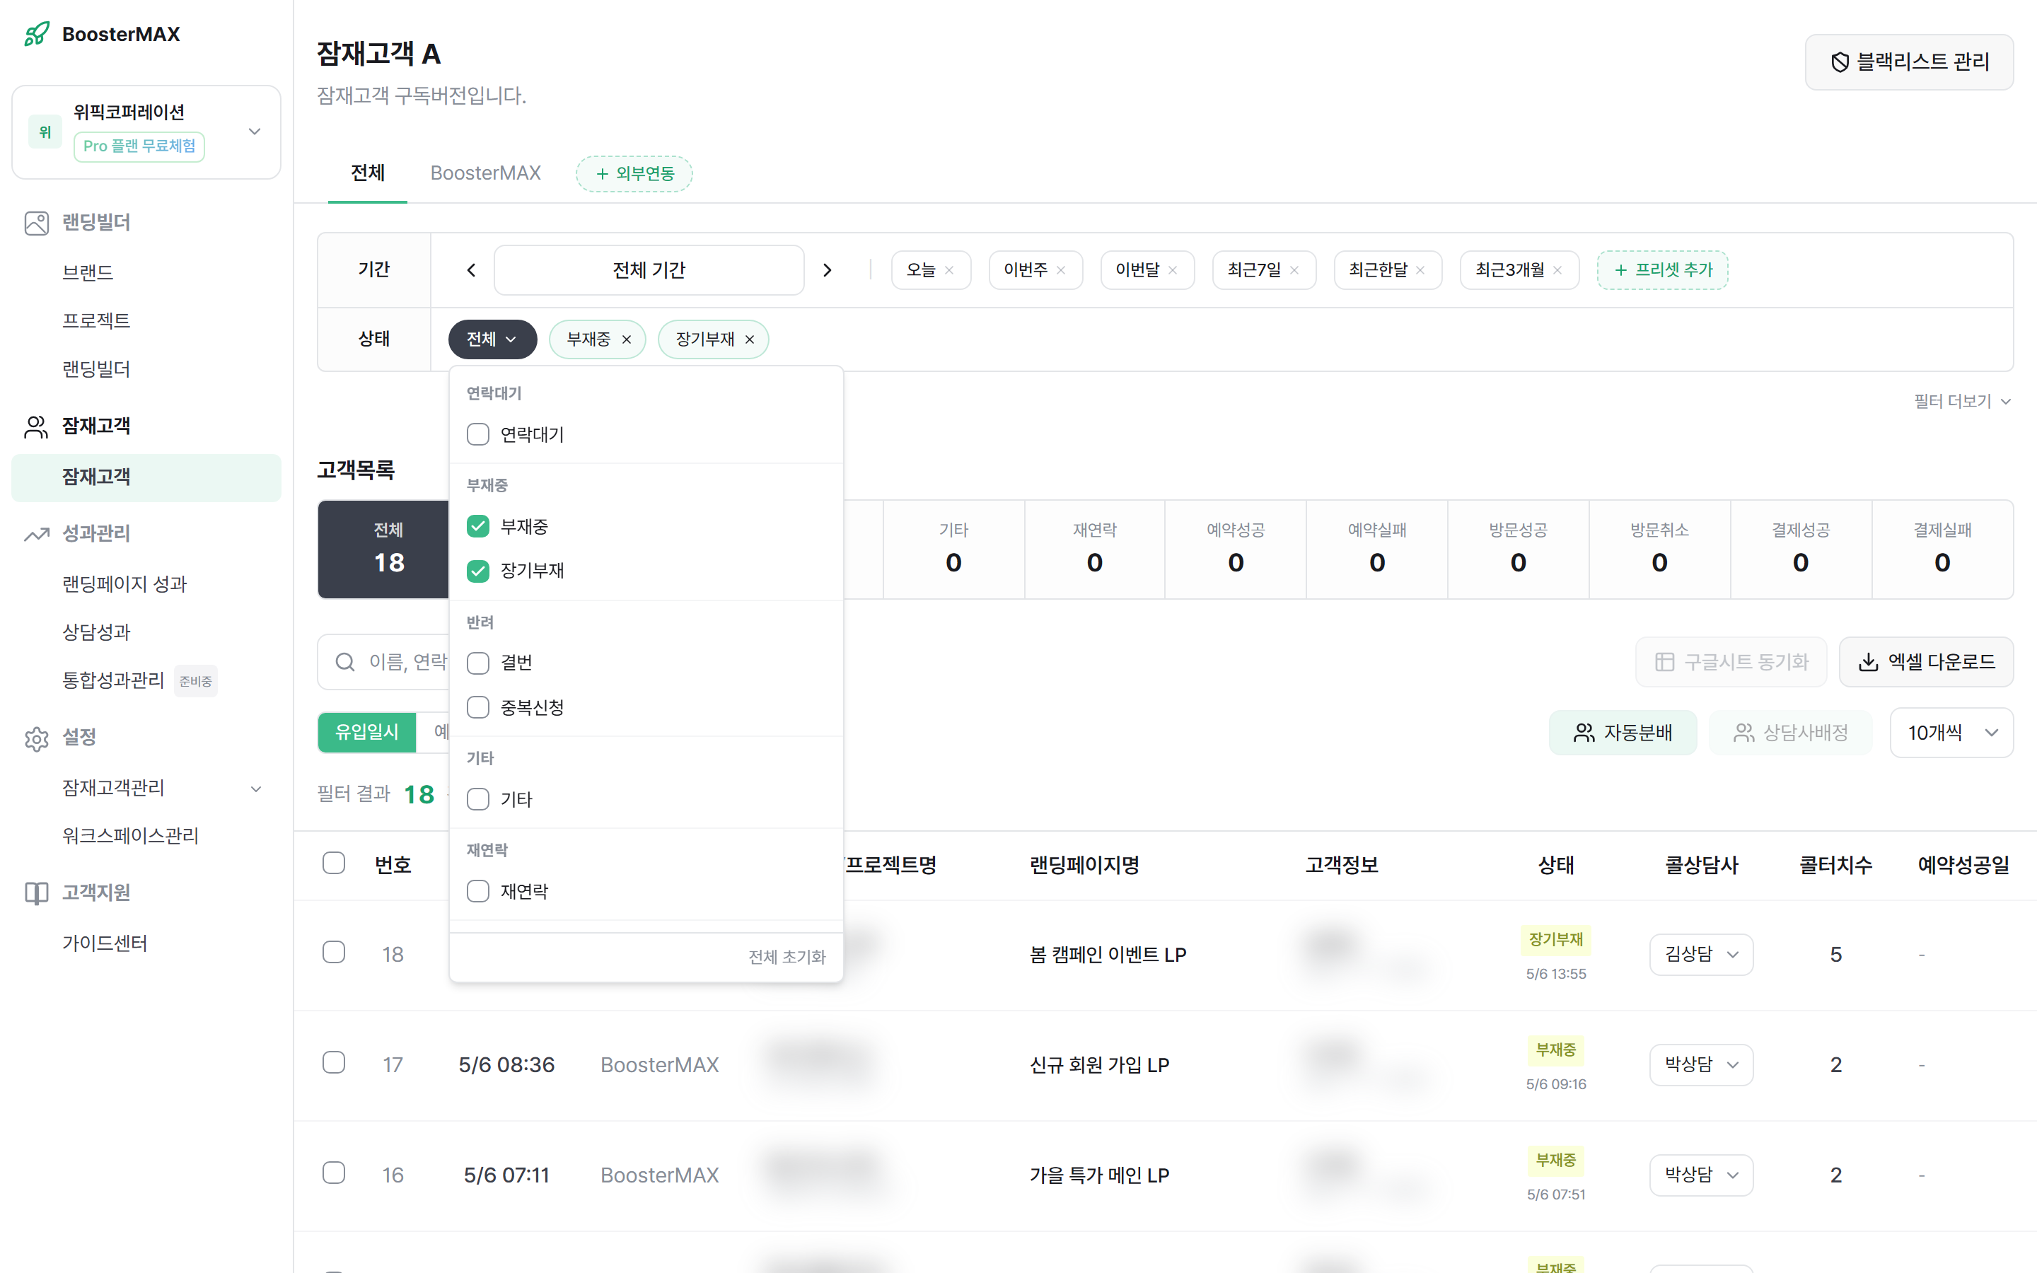Click the BoosterMAX rocket logo icon
2037x1273 pixels.
pyautogui.click(x=36, y=35)
